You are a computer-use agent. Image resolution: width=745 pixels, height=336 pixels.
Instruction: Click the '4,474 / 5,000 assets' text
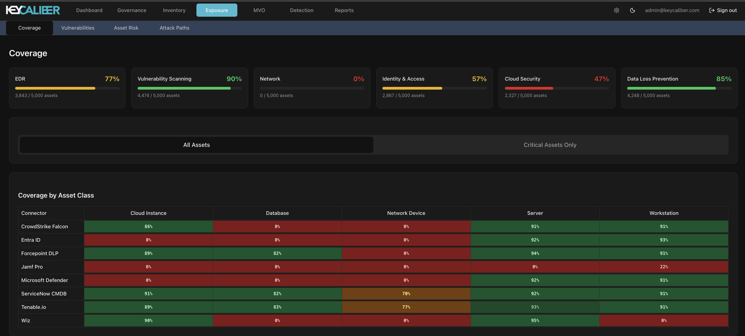pyautogui.click(x=159, y=95)
